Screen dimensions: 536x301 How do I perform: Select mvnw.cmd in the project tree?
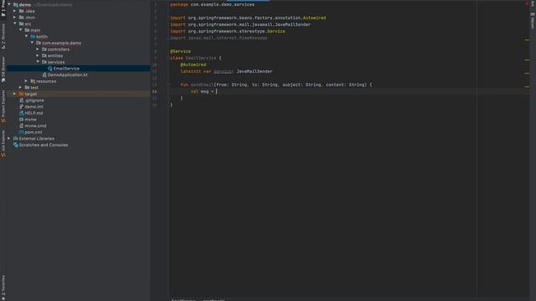pos(35,125)
